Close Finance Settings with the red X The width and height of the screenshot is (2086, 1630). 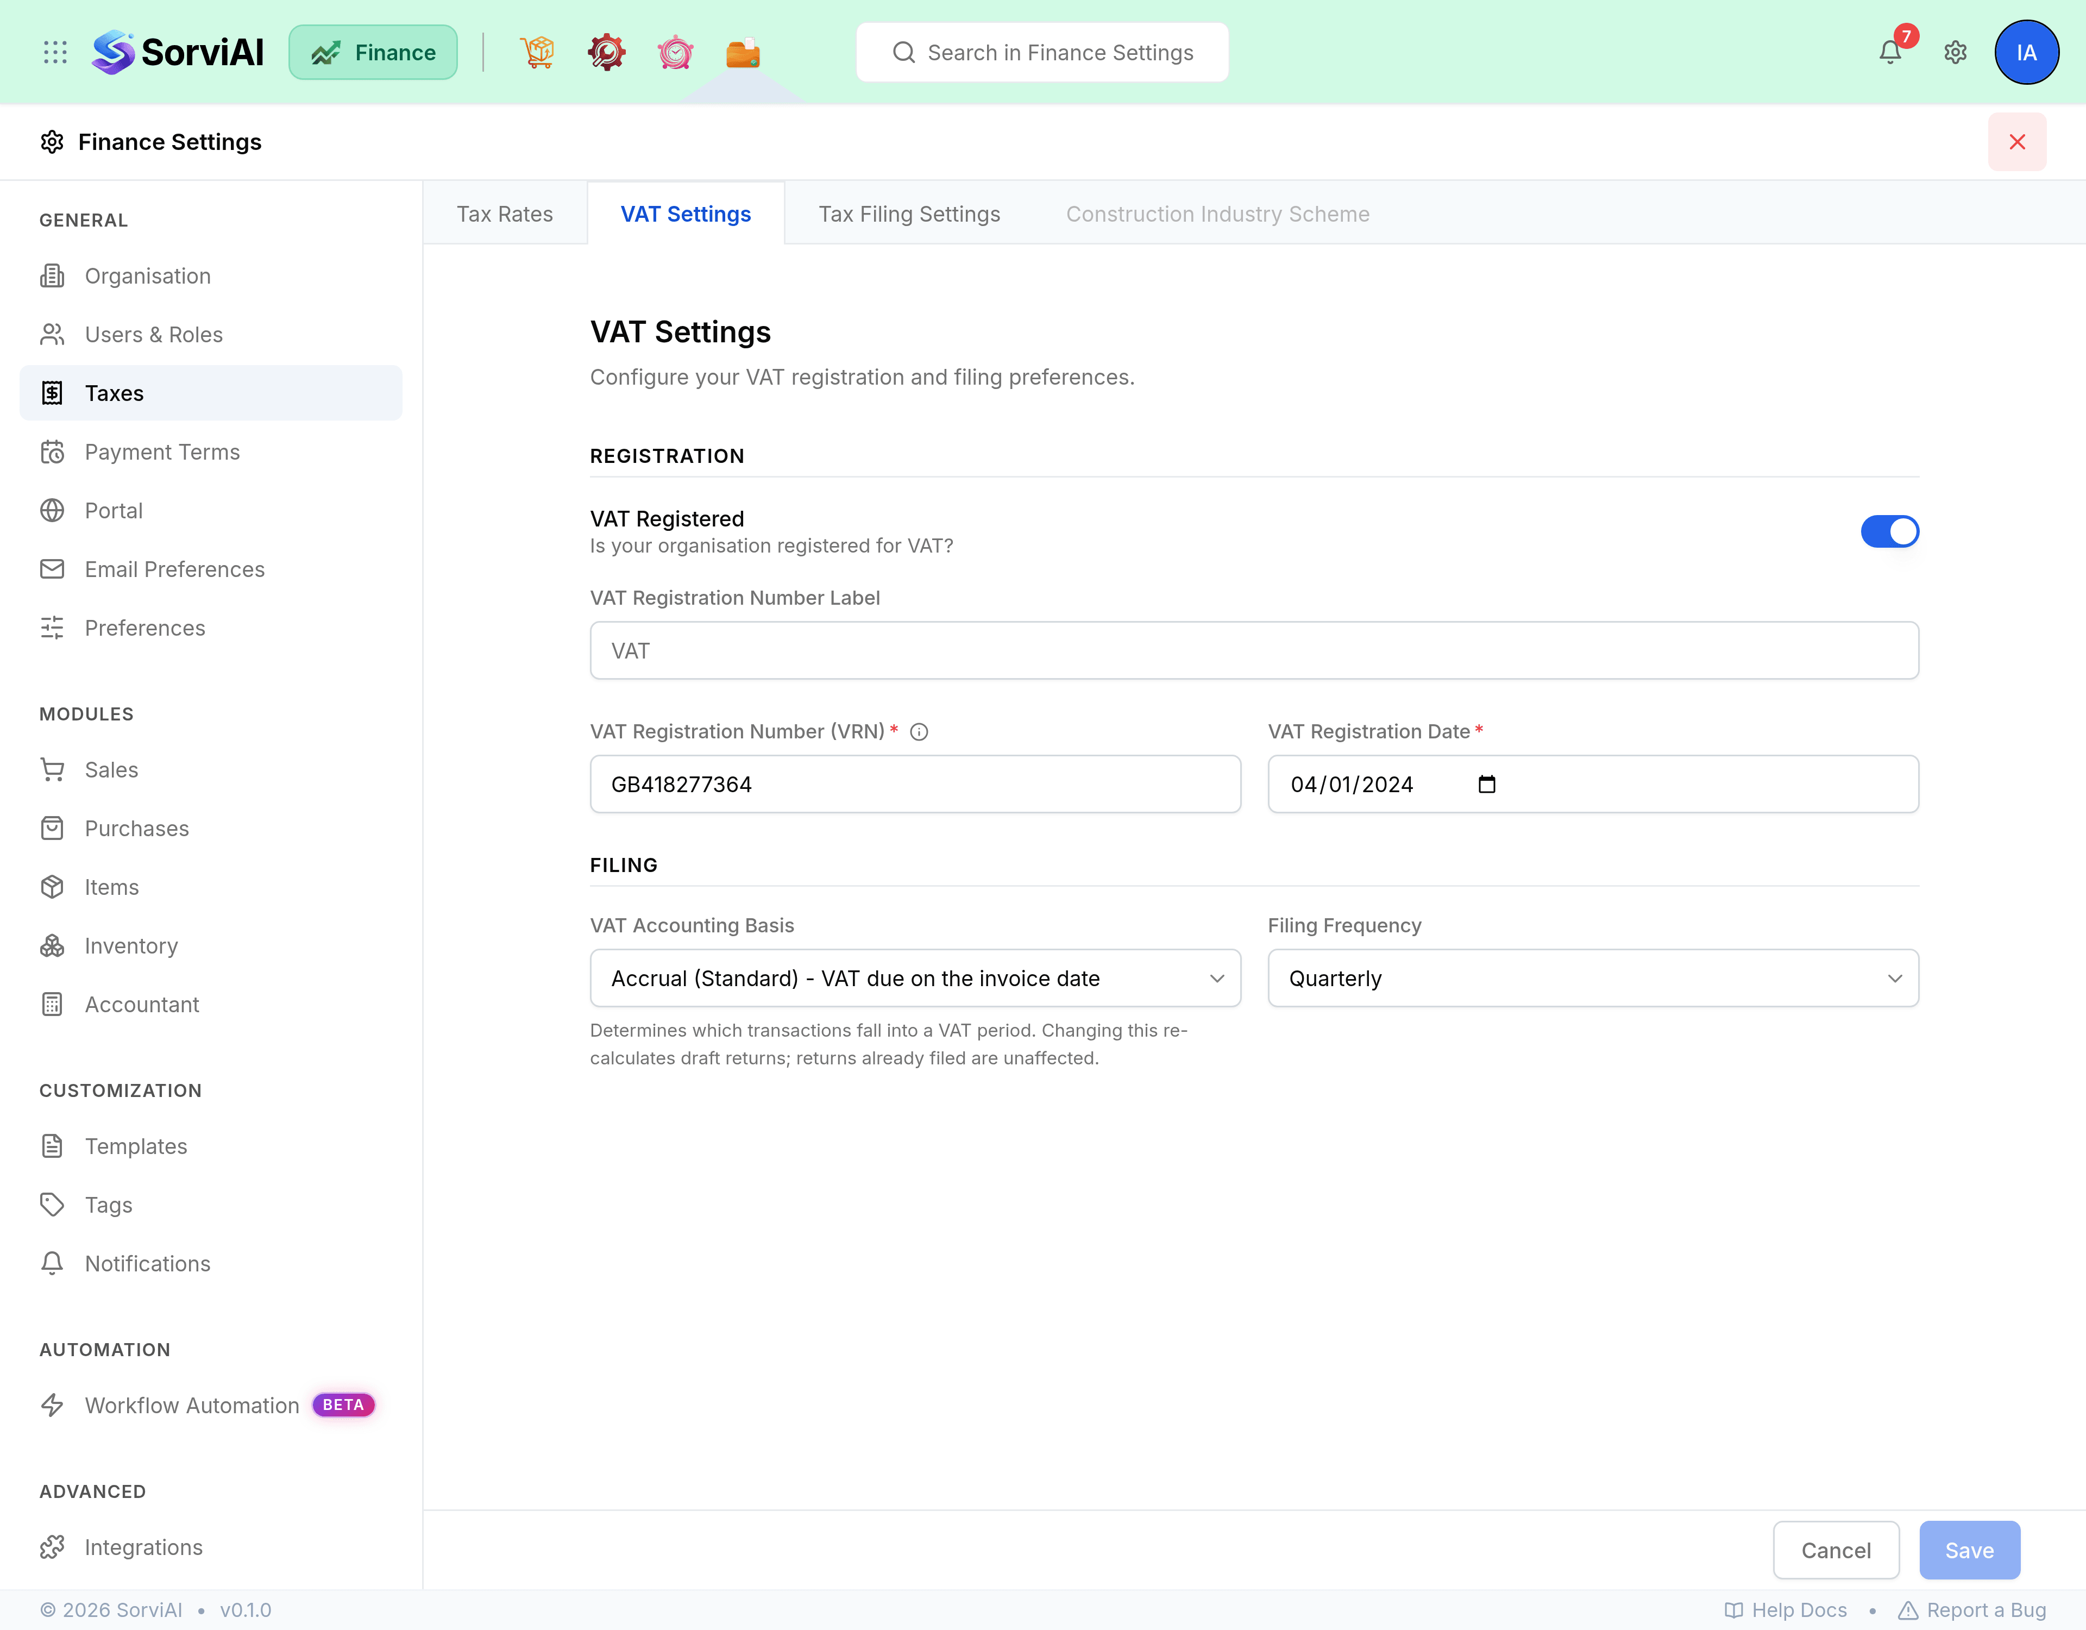(2017, 142)
